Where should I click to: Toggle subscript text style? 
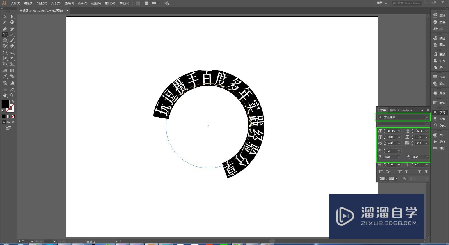pyautogui.click(x=407, y=172)
